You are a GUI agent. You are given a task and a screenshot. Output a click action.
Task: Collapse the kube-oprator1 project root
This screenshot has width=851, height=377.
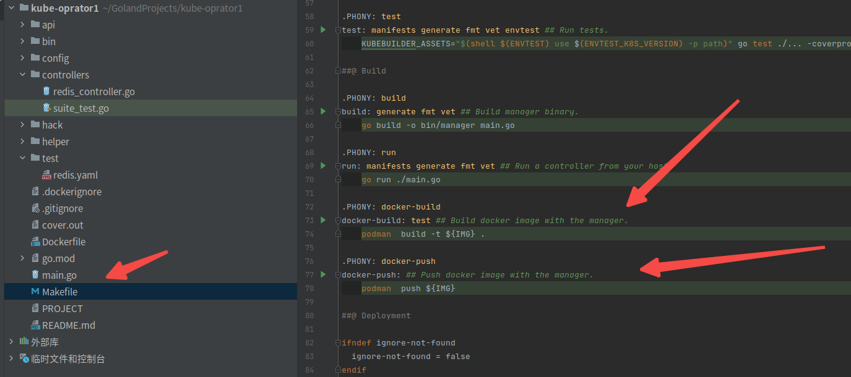12,8
